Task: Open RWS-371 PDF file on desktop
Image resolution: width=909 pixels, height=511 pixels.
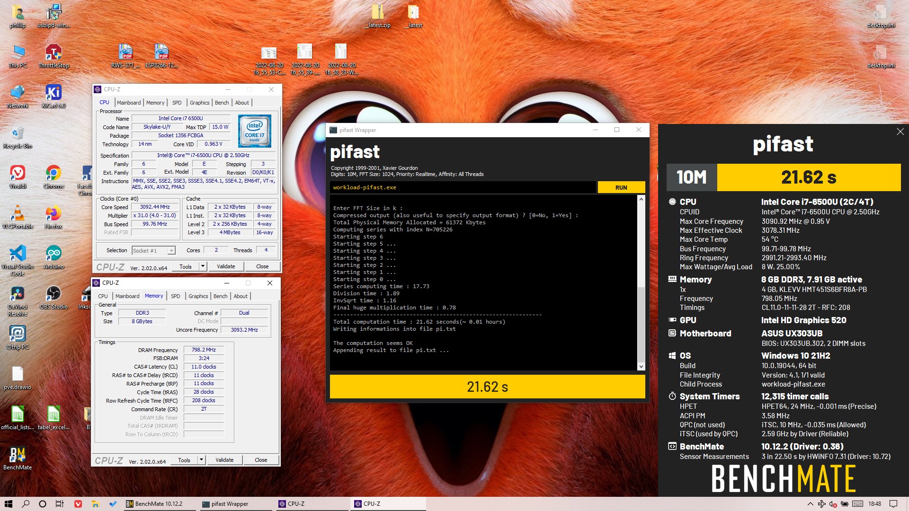Action: pos(125,56)
